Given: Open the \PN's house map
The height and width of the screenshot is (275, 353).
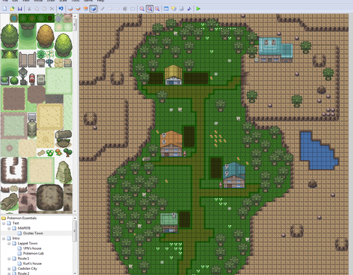Looking at the screenshot, I should point(32,248).
